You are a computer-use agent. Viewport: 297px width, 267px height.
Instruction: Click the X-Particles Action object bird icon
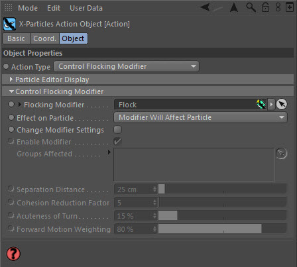[x=9, y=24]
